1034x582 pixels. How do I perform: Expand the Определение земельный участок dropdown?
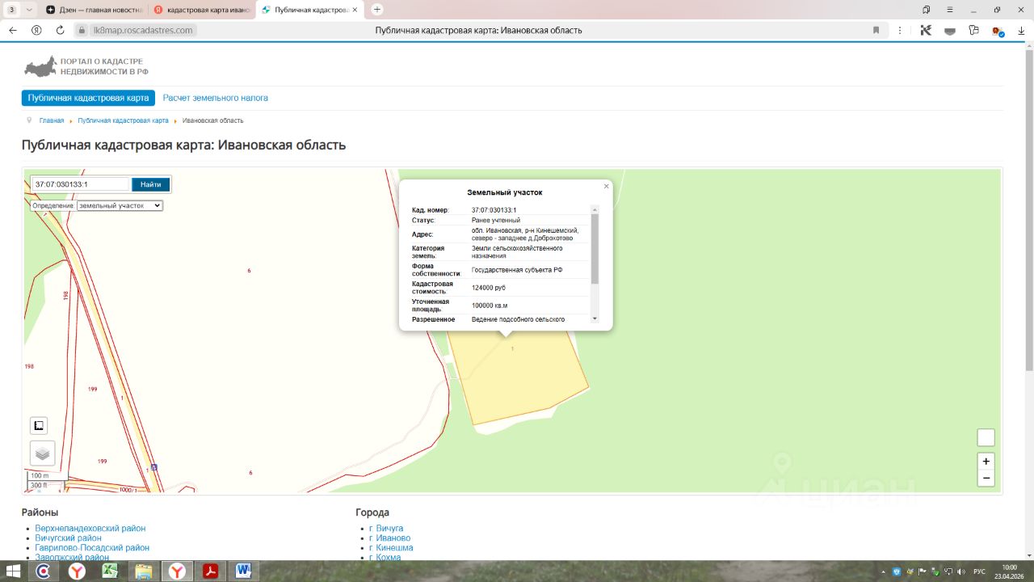[120, 205]
